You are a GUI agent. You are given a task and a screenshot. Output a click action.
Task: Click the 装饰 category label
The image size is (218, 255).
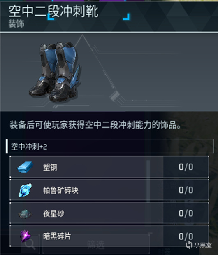click(x=16, y=24)
